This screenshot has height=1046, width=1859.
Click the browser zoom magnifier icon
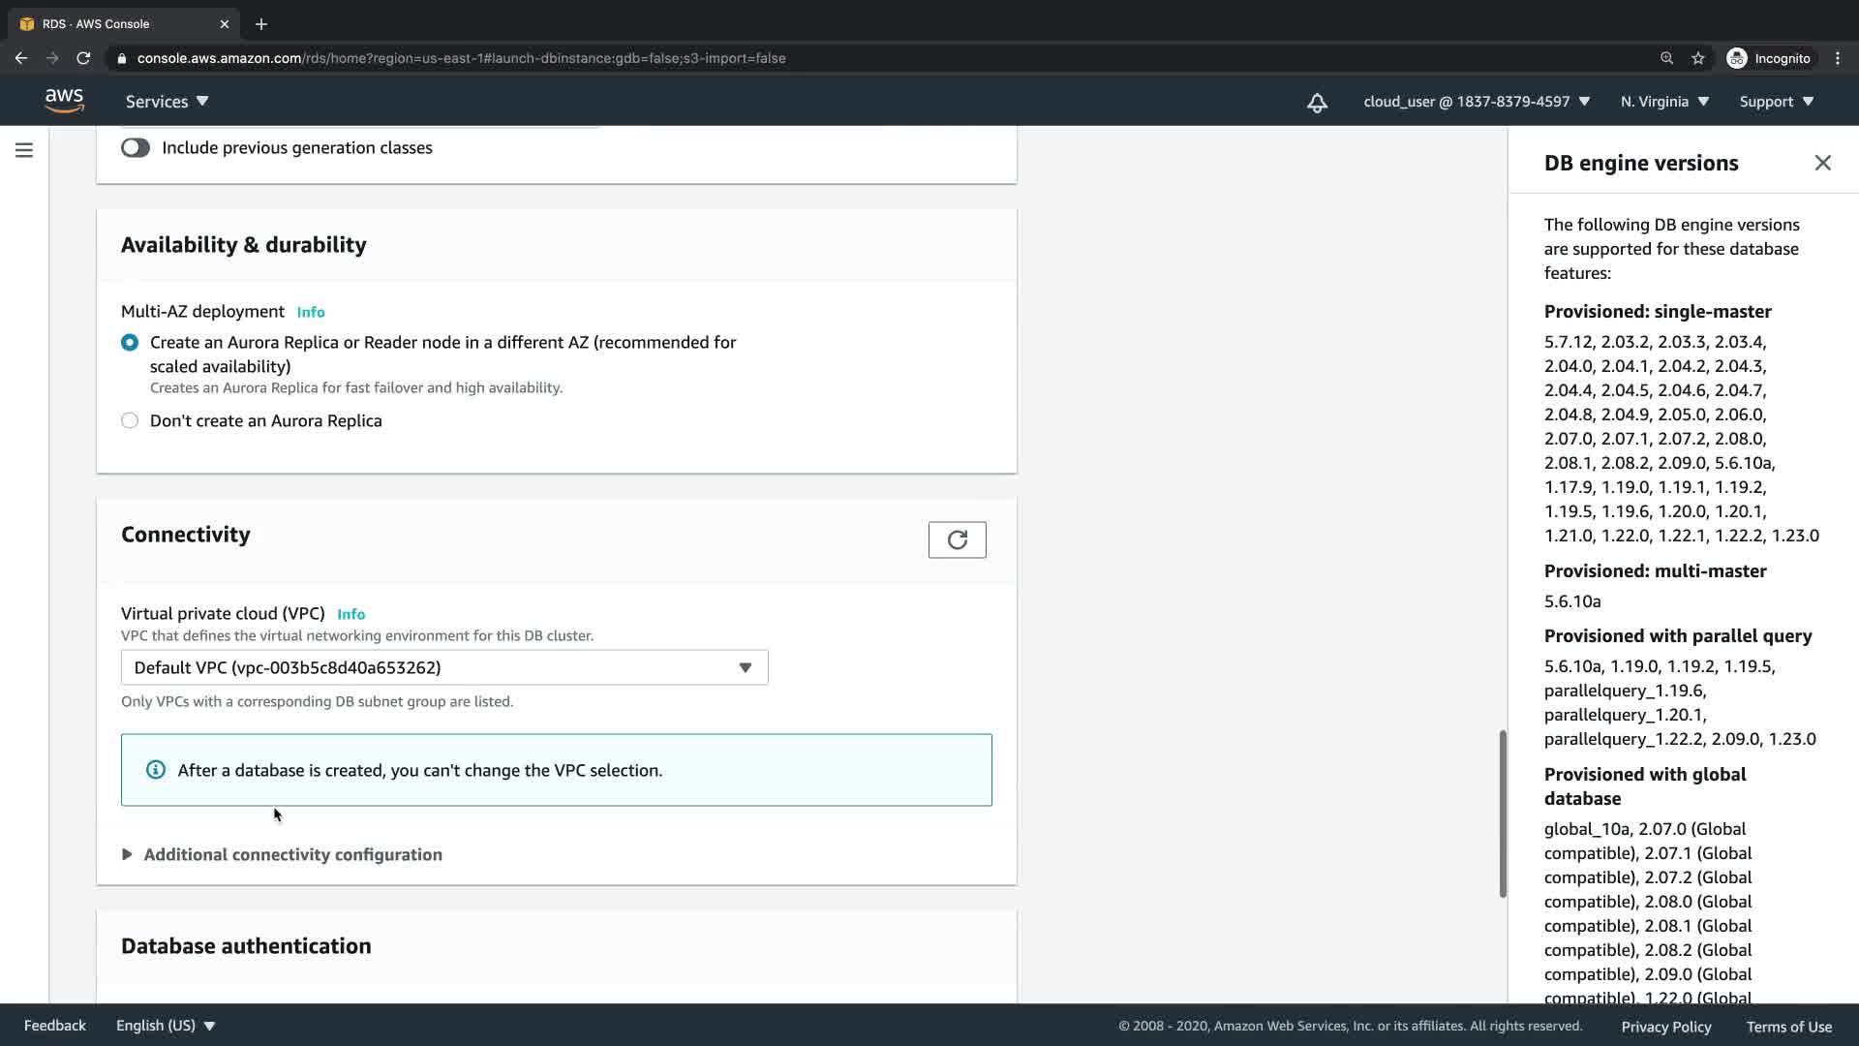coord(1666,58)
